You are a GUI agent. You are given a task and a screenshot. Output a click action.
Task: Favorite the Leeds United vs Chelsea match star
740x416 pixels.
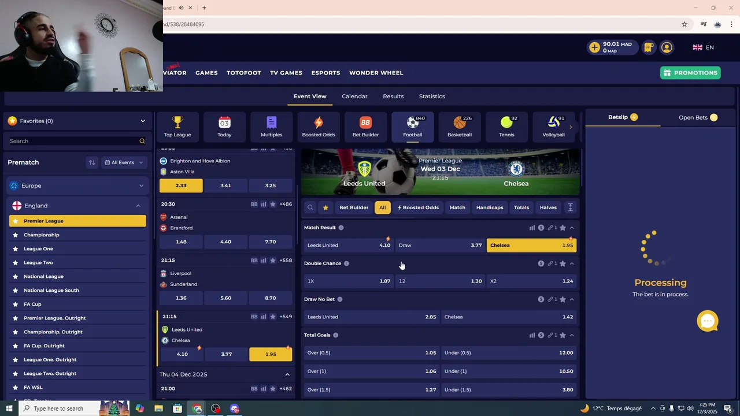(273, 317)
